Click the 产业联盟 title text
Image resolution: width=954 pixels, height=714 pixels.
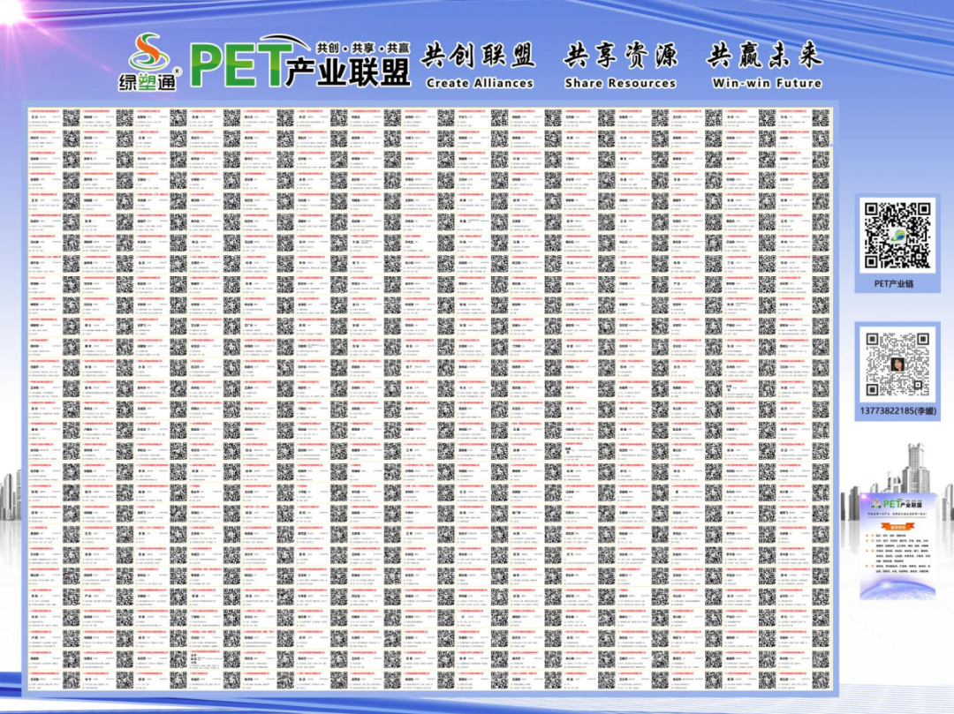pos(347,72)
